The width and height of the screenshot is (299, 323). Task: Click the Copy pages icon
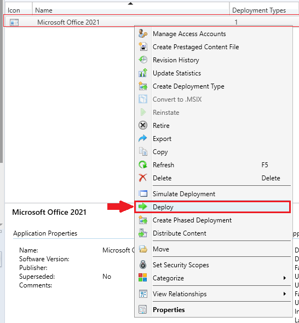[143, 151]
